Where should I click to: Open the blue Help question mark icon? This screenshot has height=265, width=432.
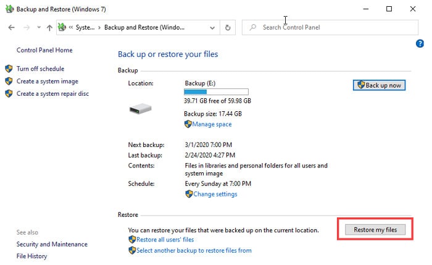tap(420, 43)
